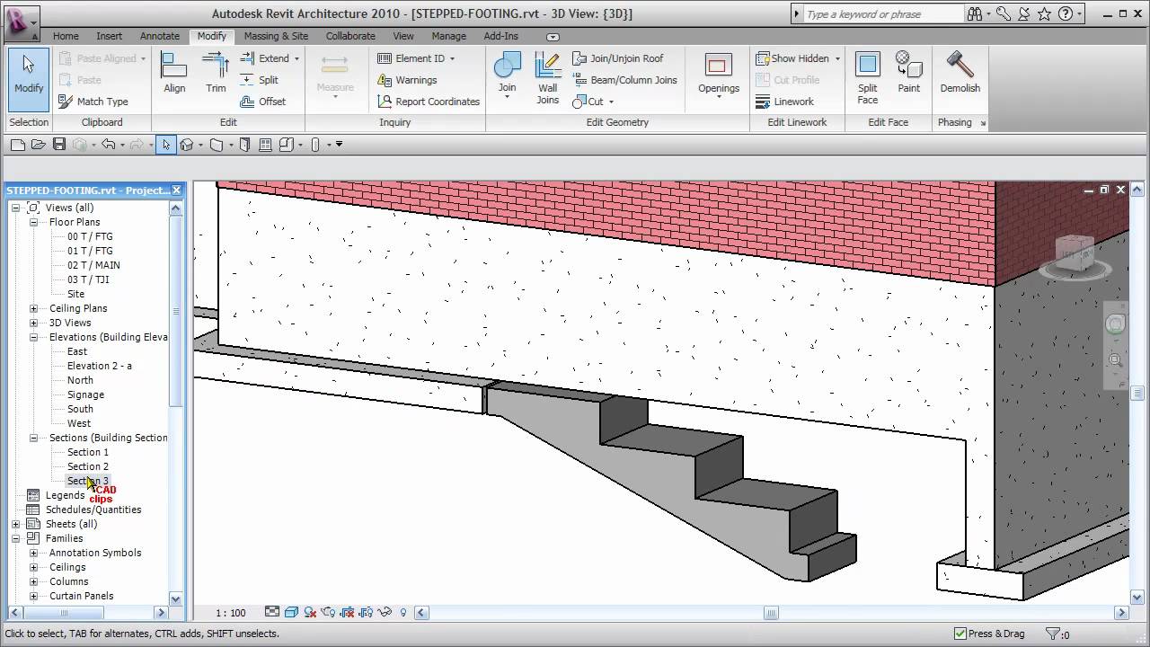
Task: Save the project via Quick Access toolbar
Action: pos(57,144)
